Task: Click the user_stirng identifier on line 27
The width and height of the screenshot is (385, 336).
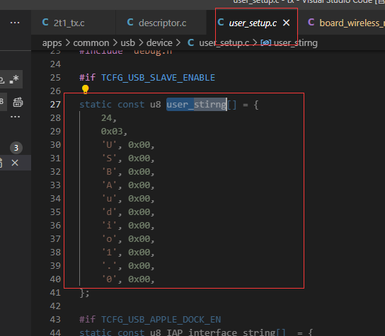Action: [197, 105]
